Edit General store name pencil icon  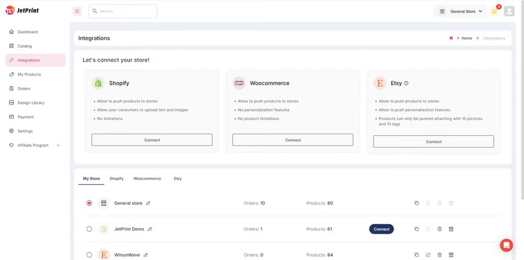click(148, 203)
